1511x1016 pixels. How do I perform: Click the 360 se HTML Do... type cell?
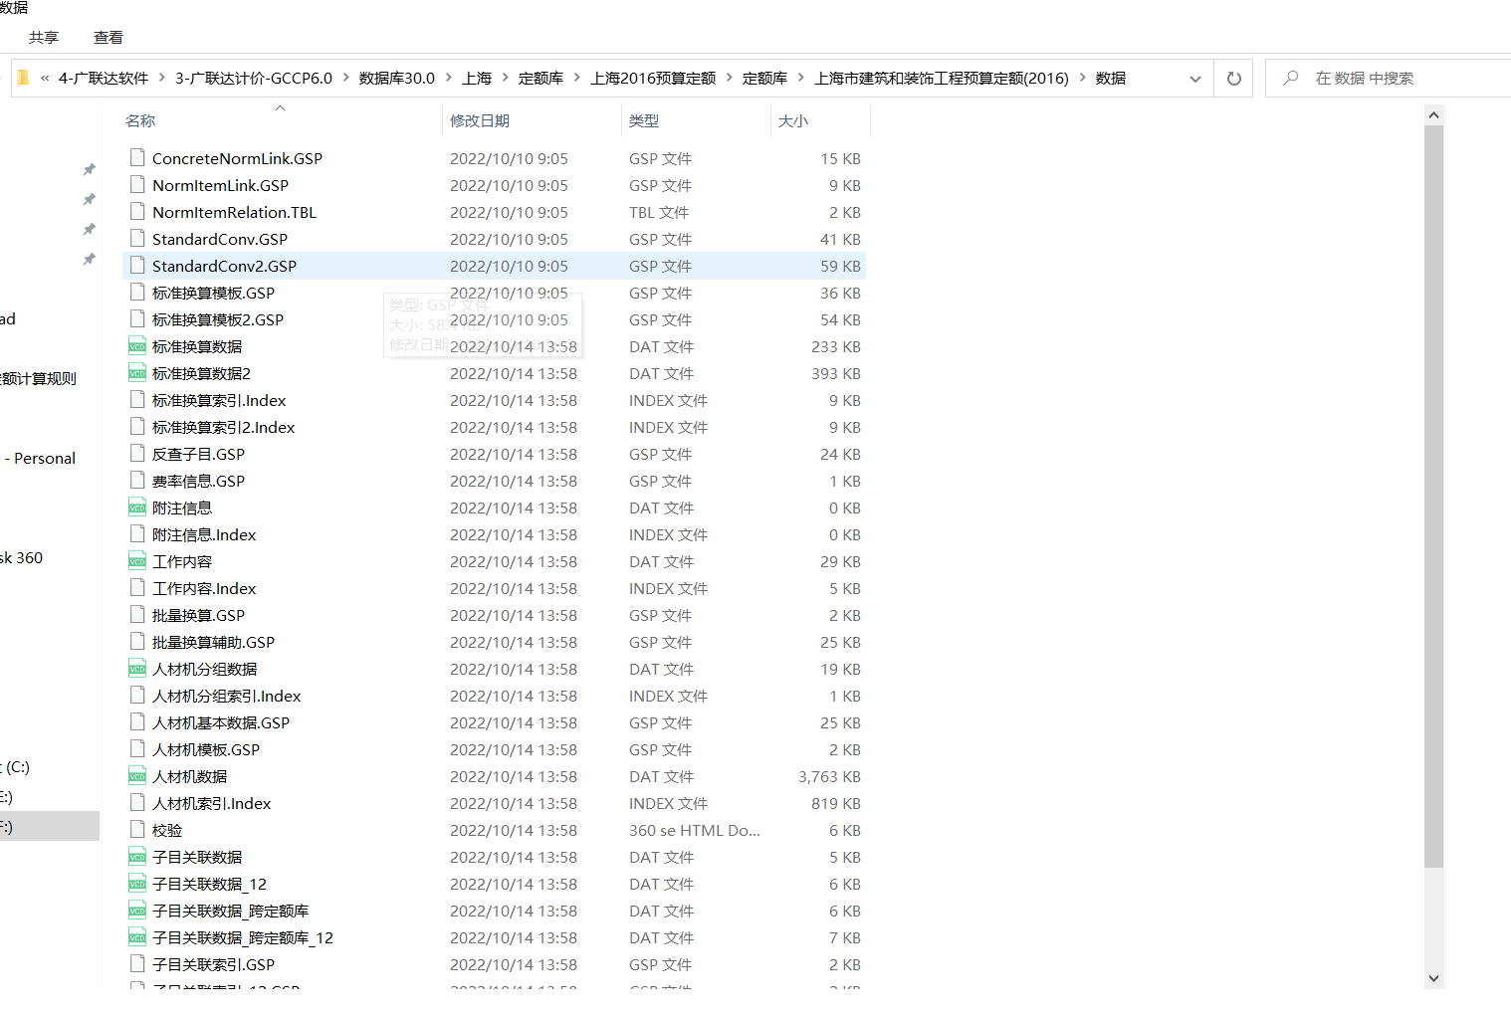(x=695, y=830)
